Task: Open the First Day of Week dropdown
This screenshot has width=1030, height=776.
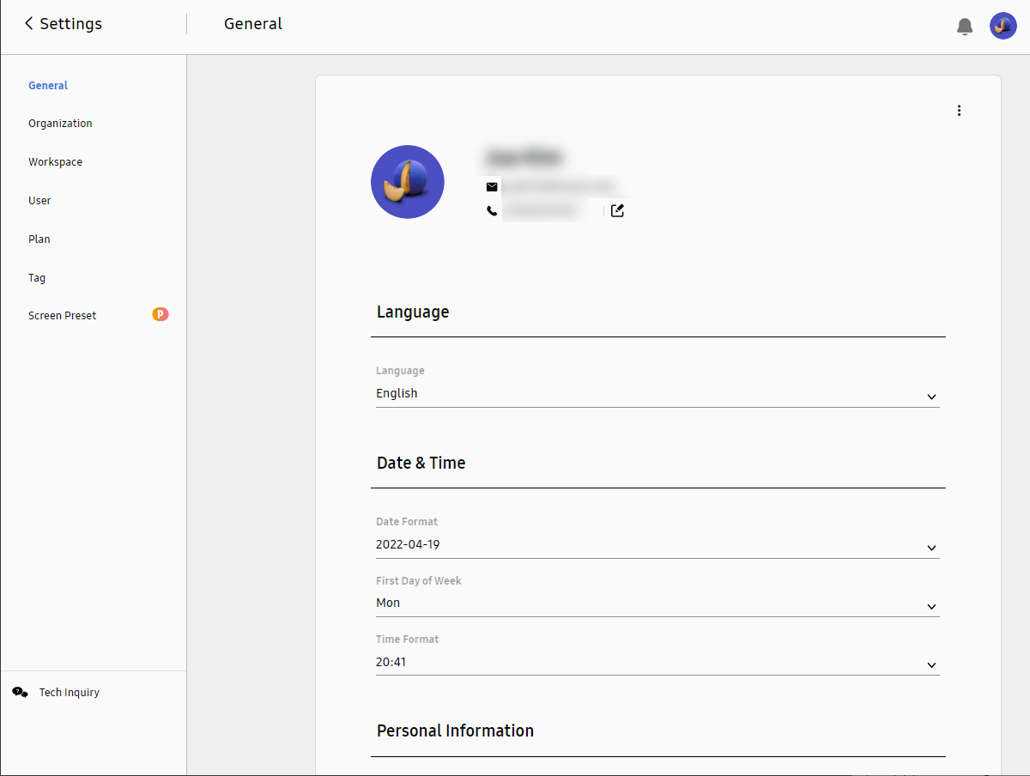Action: [x=931, y=606]
